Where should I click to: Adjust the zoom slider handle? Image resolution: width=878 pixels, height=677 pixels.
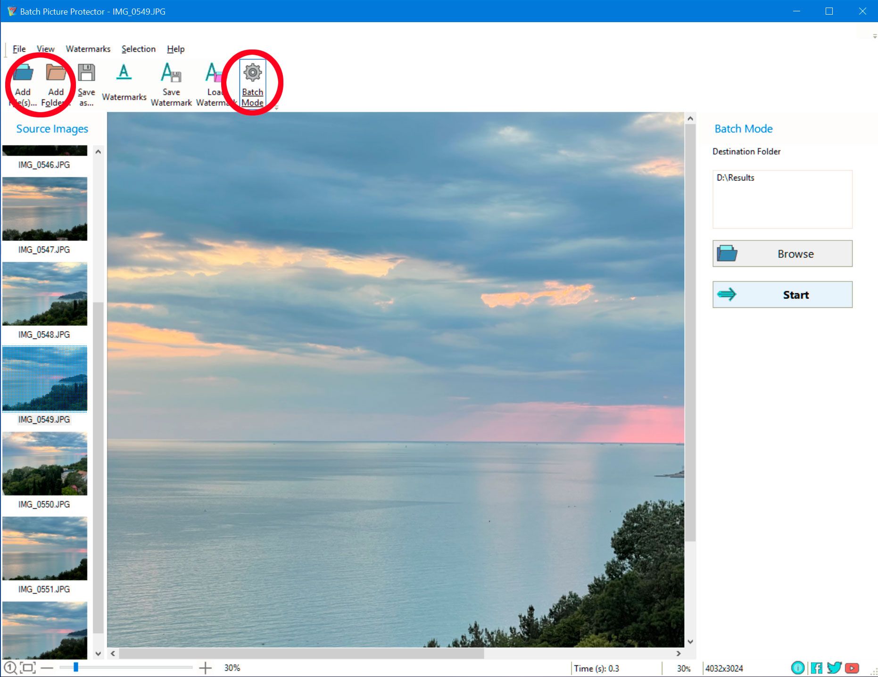coord(75,668)
